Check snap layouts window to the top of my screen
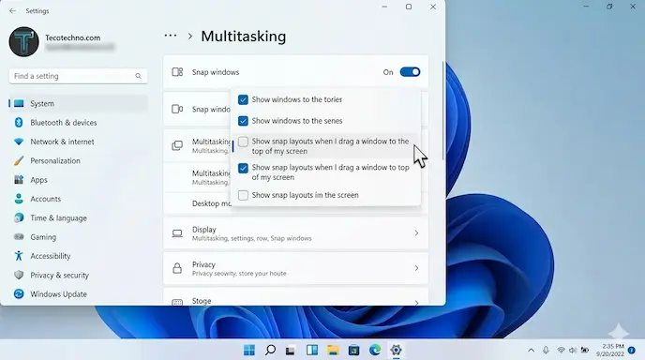Screen dimensions: 645x360 coord(243,142)
